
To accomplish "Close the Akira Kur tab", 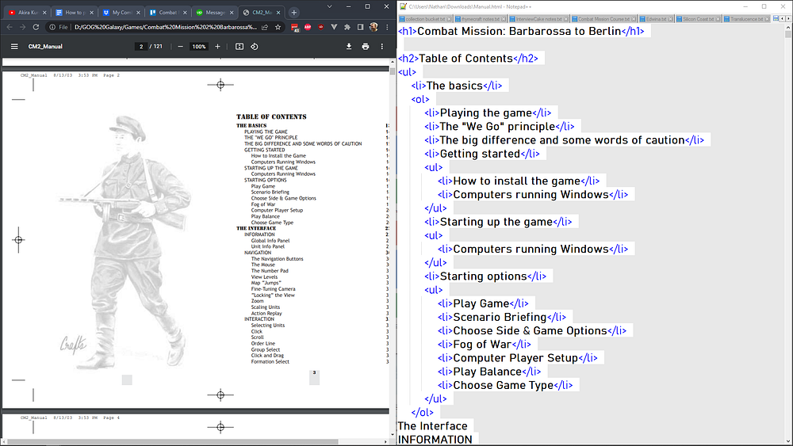I will coord(44,12).
